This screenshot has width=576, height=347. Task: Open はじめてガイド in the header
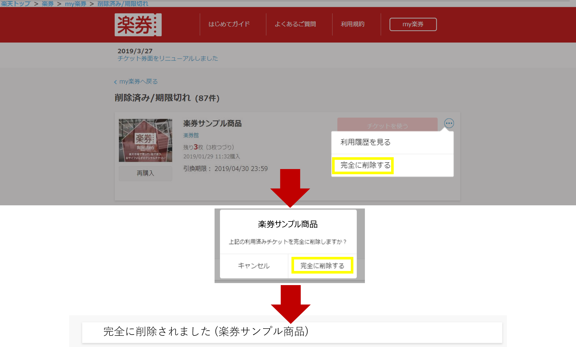(229, 24)
